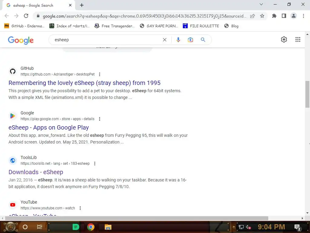Select the esheep - Google Search tab
Viewport: 310px width, 233px height.
38,5
